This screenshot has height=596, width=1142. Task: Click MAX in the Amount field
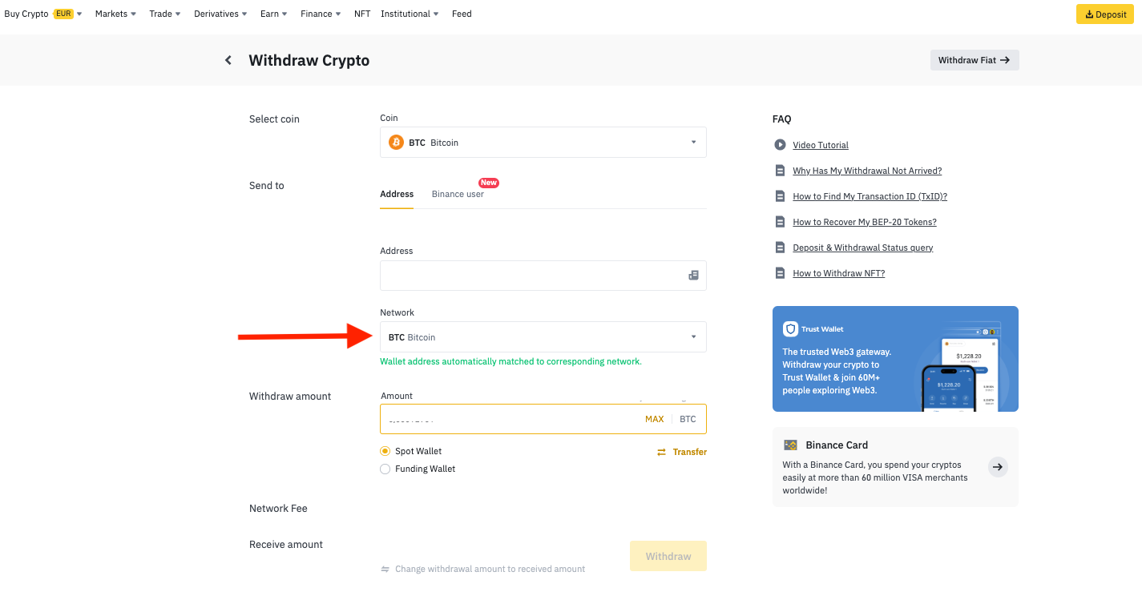[x=654, y=419]
